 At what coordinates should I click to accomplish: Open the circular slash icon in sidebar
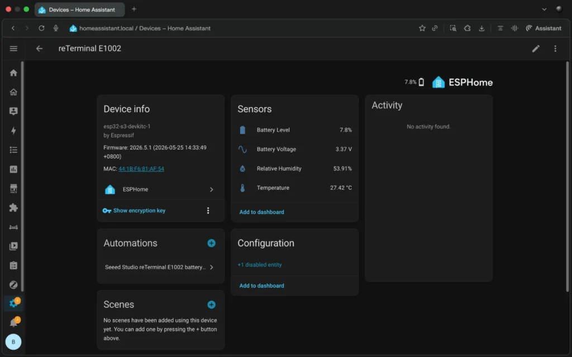tap(13, 285)
